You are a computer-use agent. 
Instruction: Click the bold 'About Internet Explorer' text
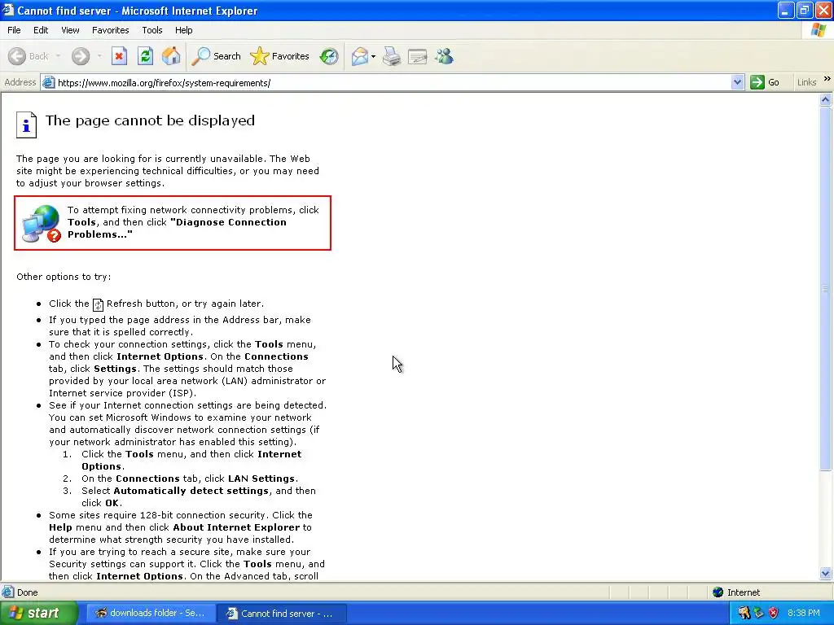click(236, 527)
